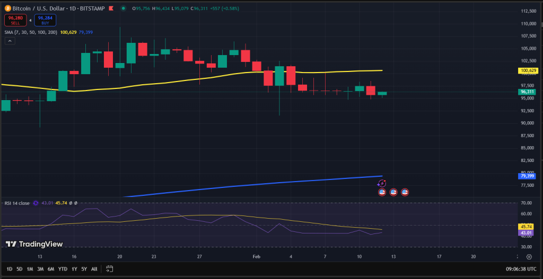Open the middle US flag economic event

coord(393,192)
